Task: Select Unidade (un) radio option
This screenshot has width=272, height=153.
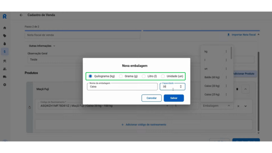Action: [x=163, y=76]
